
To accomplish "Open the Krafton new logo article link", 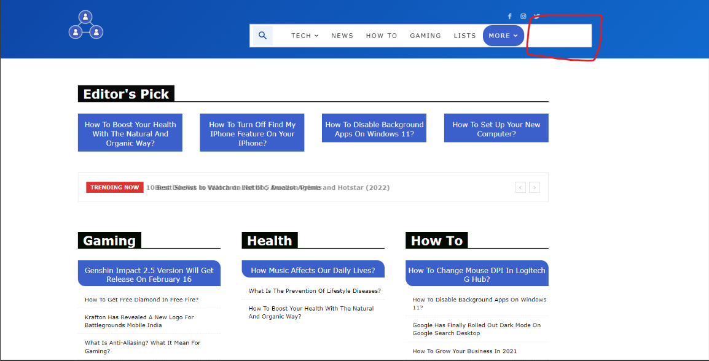I will click(x=139, y=321).
